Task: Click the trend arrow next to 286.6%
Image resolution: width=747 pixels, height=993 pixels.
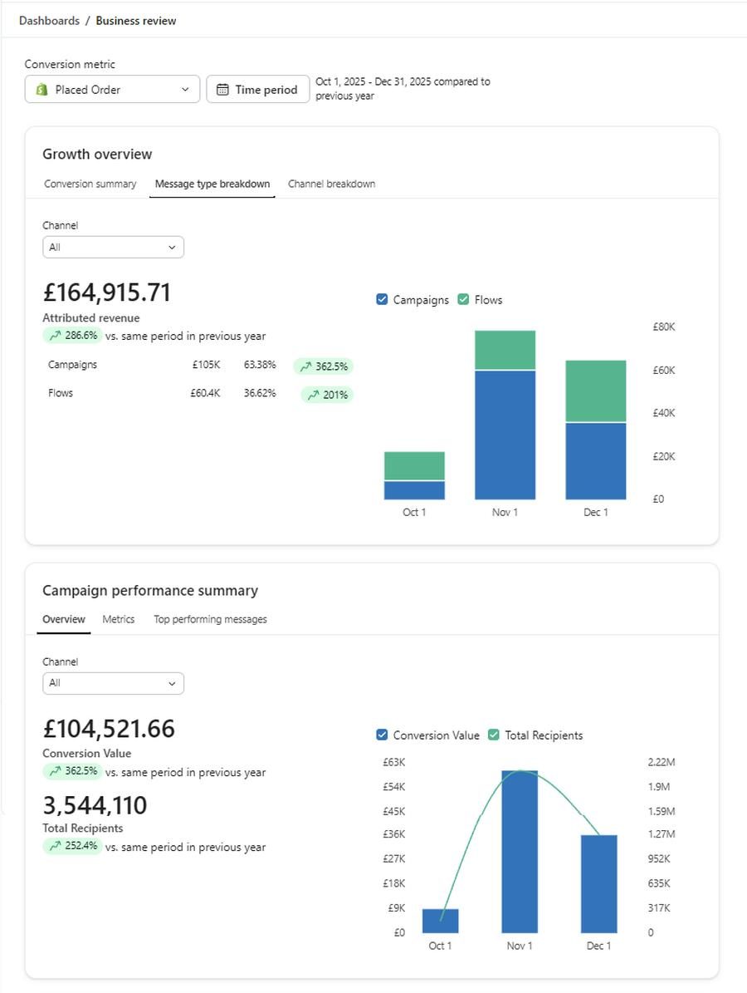Action: pyautogui.click(x=55, y=336)
